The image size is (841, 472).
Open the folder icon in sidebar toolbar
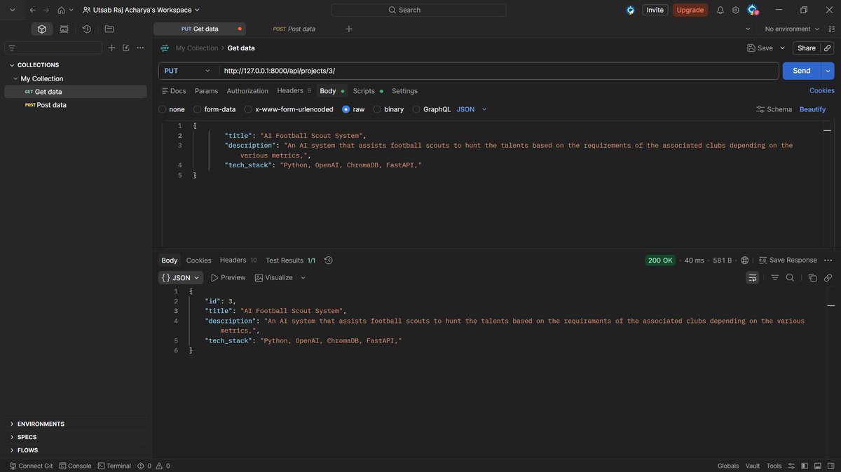pos(109,29)
